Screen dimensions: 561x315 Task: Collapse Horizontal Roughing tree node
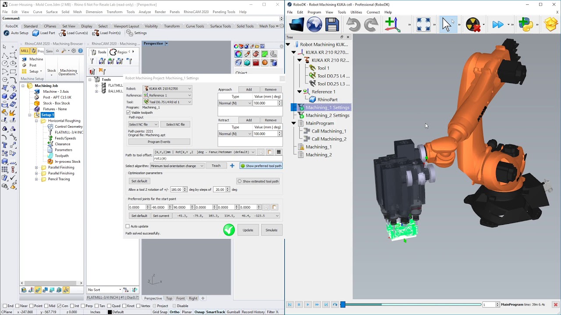click(36, 121)
